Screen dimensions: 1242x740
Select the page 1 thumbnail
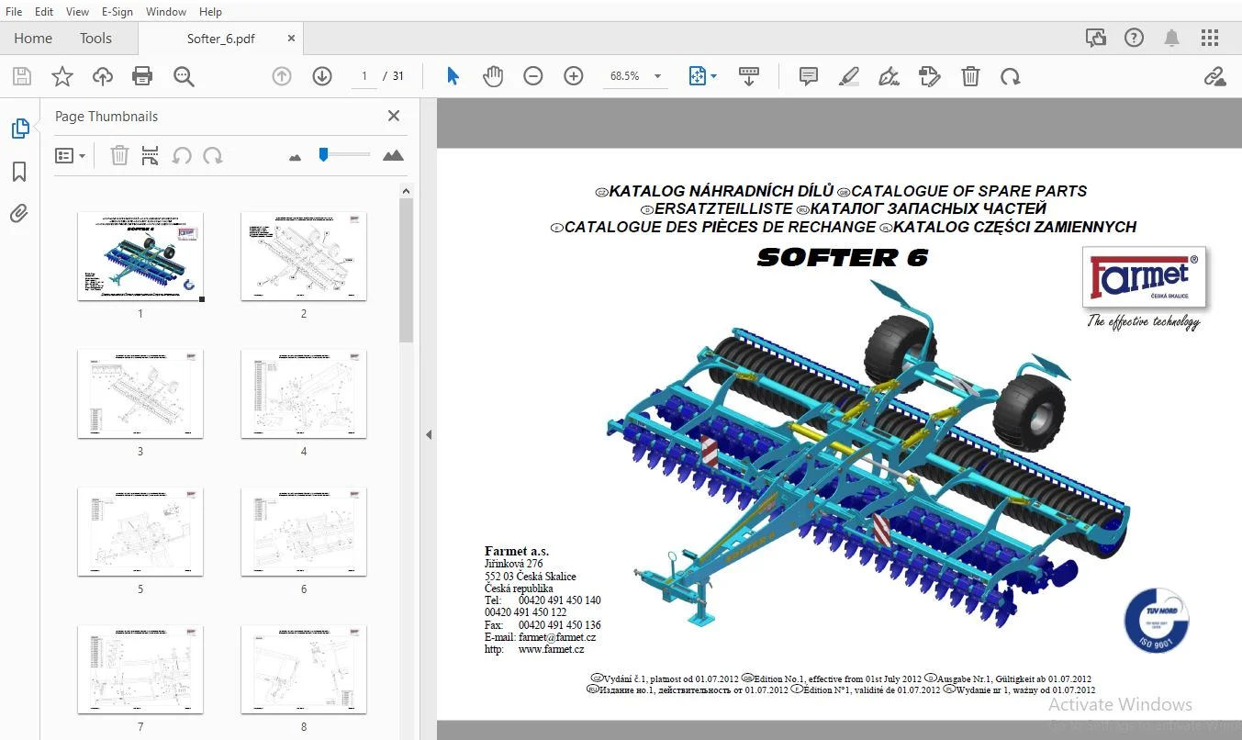(x=140, y=256)
